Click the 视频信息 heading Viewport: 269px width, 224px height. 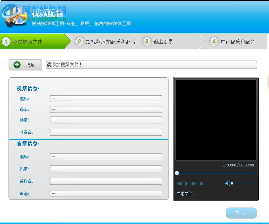(x=28, y=88)
